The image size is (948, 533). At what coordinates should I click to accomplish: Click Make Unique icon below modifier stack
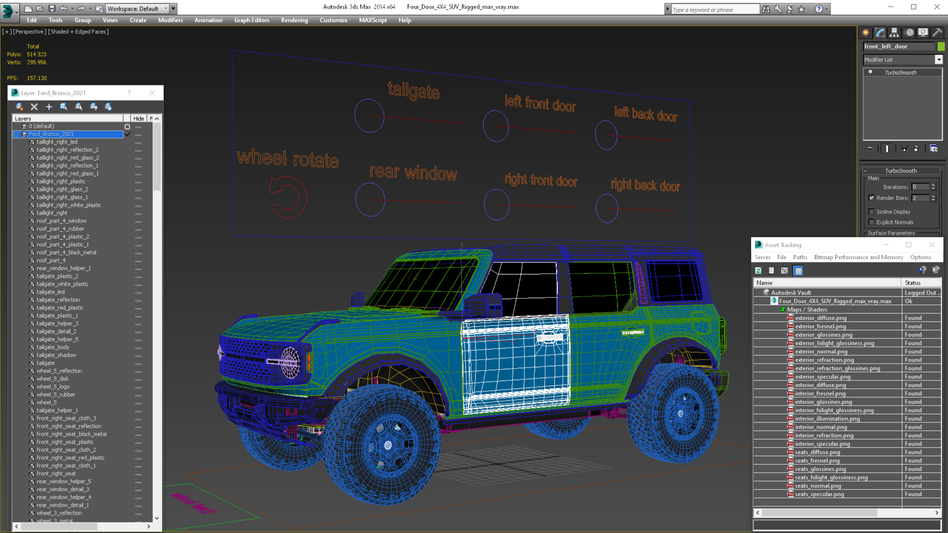click(x=904, y=149)
